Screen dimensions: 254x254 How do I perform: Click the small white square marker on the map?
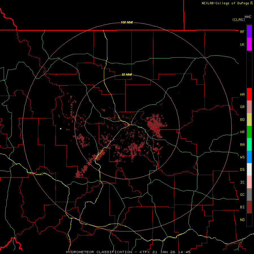pos(61,129)
